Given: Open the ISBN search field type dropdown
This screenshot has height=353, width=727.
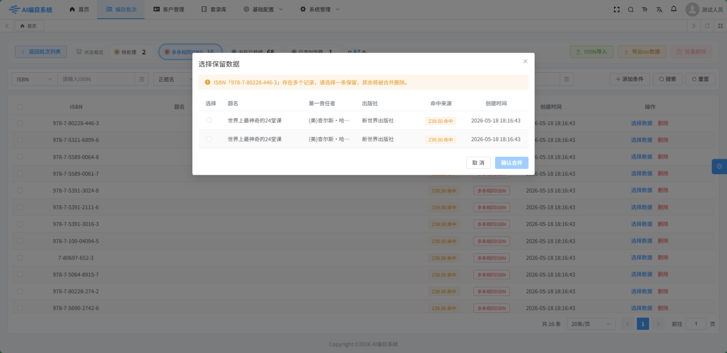Looking at the screenshot, I should pos(35,79).
